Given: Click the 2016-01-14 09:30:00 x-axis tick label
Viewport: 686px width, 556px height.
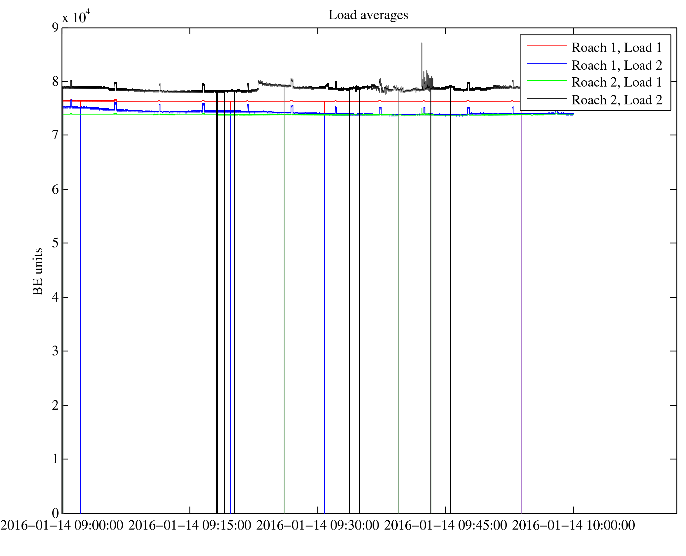Looking at the screenshot, I should pyautogui.click(x=318, y=525).
